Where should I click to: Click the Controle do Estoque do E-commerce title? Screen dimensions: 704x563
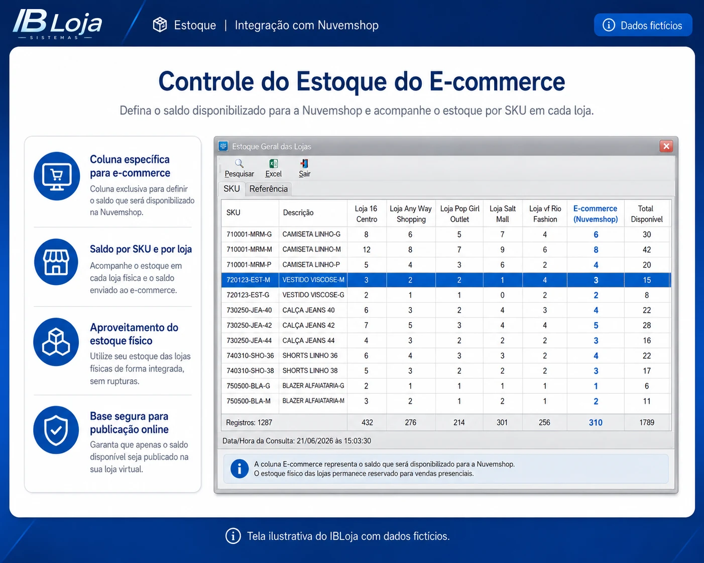[362, 81]
